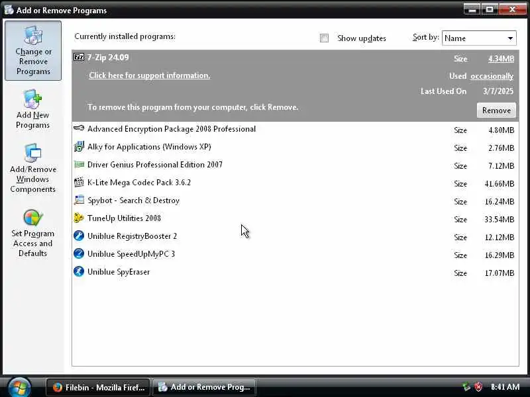The image size is (530, 397).
Task: Select Uniblue RegistryBooster 2 entry
Action: (295, 237)
